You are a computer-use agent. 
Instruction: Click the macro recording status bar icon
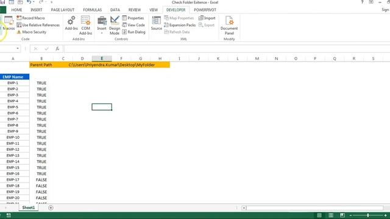tap(9, 215)
